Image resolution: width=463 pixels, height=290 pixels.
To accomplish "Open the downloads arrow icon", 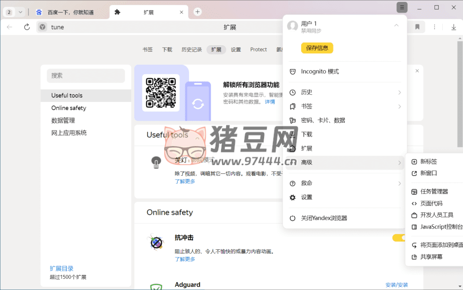I will pos(454,27).
